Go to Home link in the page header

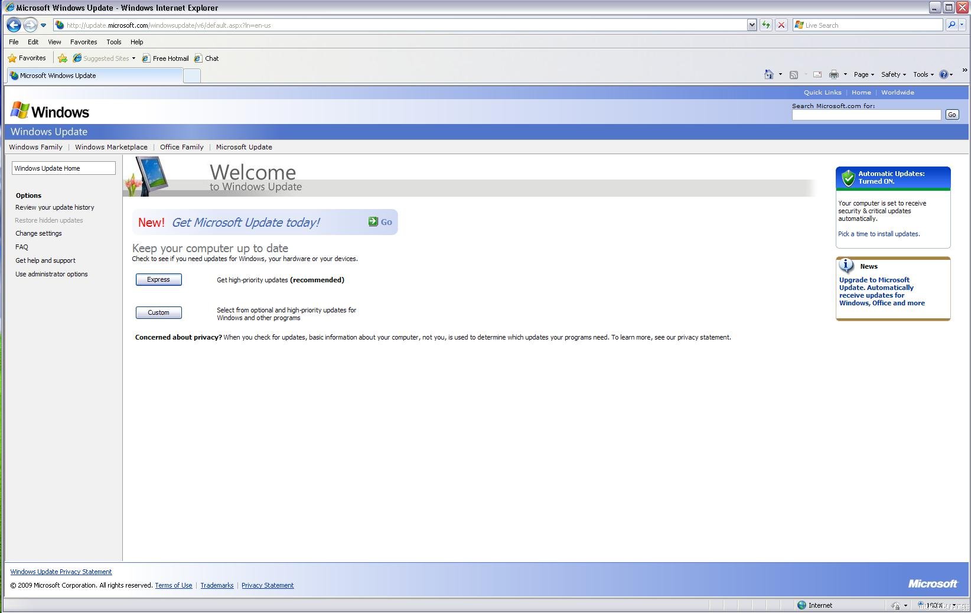point(861,92)
